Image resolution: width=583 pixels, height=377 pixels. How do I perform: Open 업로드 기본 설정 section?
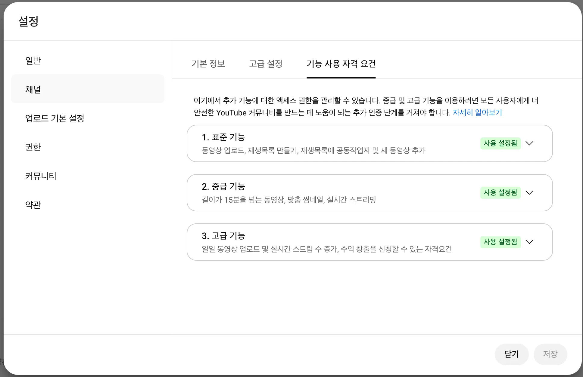(x=55, y=118)
